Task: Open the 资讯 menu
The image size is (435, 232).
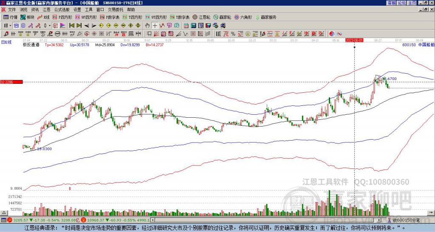Action: coord(35,10)
